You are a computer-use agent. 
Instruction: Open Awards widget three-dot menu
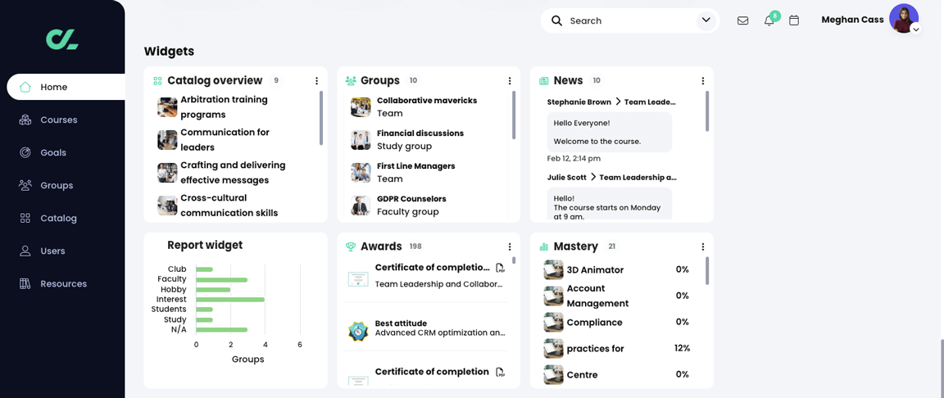pos(510,246)
